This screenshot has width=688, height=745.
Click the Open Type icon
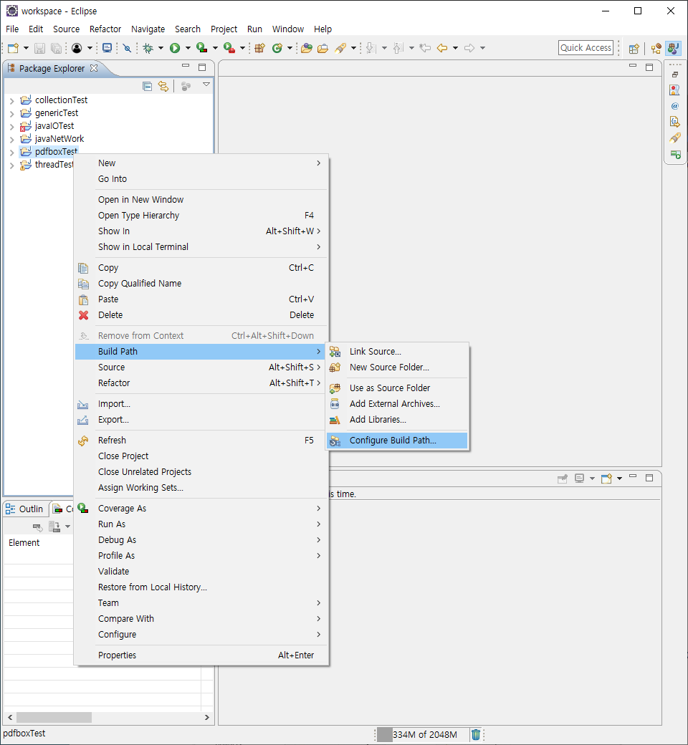pos(307,48)
